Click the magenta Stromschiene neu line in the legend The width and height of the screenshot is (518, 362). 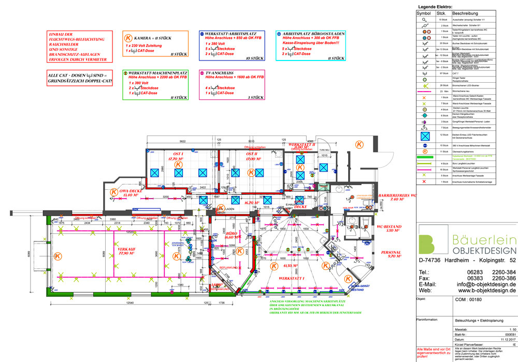click(425, 92)
